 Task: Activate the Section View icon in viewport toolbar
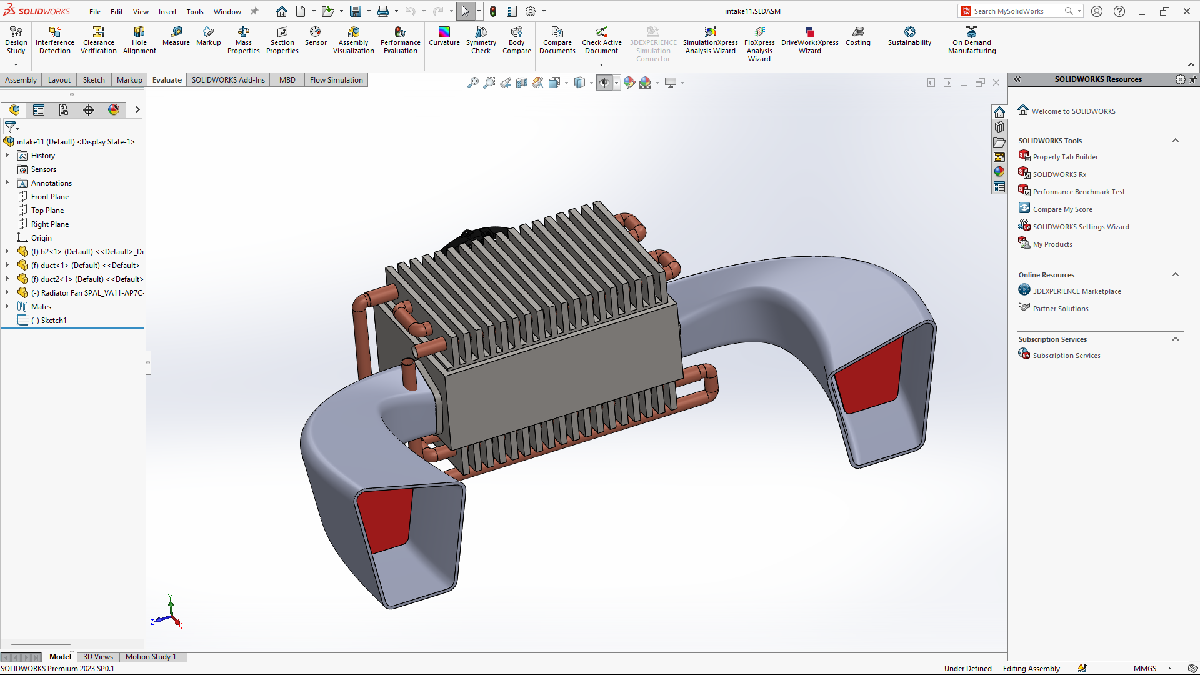522,82
